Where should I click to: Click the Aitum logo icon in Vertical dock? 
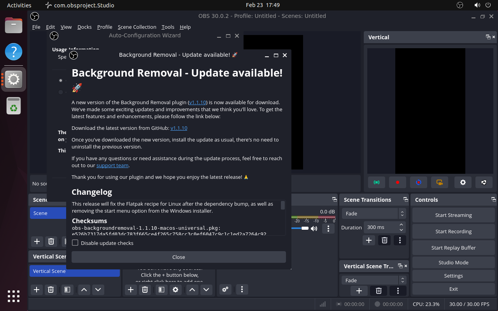[484, 182]
